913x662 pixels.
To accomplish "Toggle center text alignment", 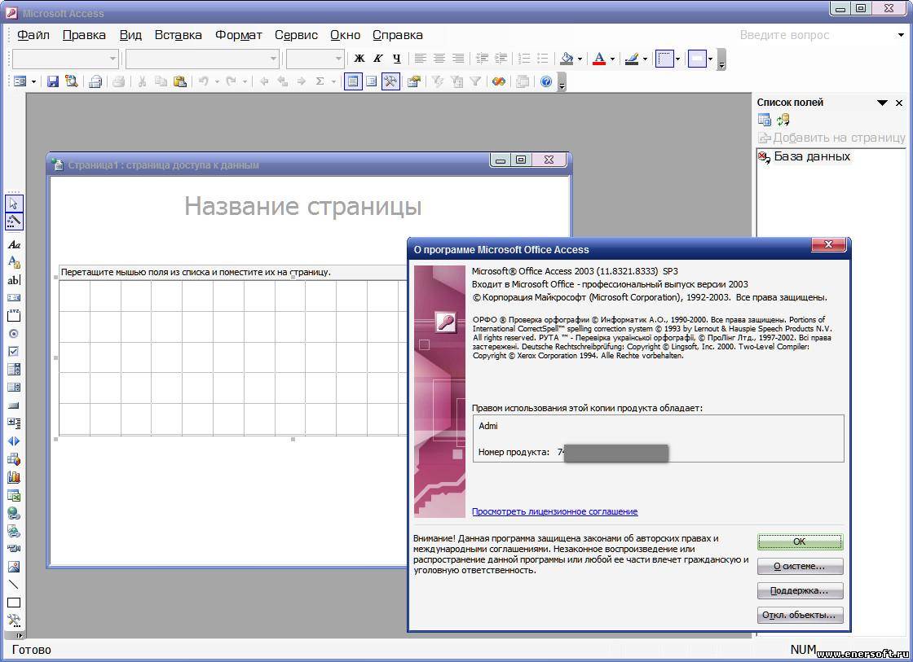I will tap(439, 58).
